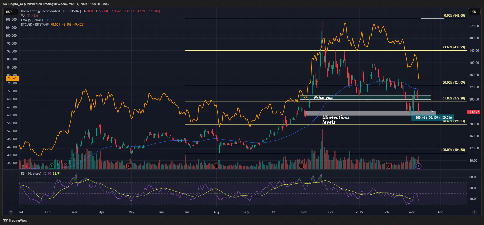Click the 100.00% (104.58) Fibonacci label
Image resolution: width=484 pixels, height=225 pixels.
pyautogui.click(x=453, y=150)
